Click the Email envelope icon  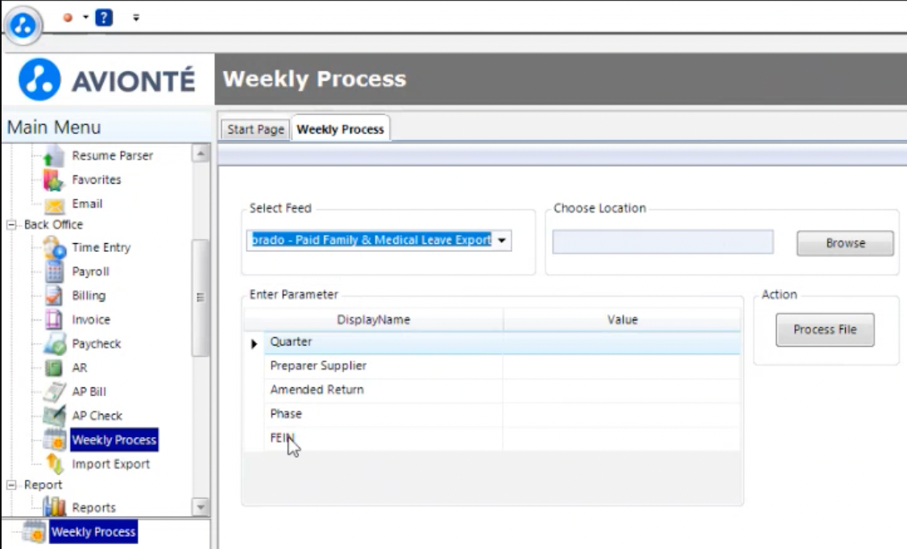(54, 204)
